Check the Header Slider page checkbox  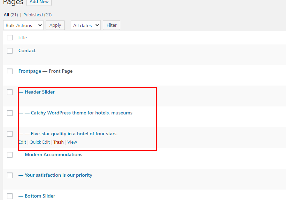[x=10, y=92]
